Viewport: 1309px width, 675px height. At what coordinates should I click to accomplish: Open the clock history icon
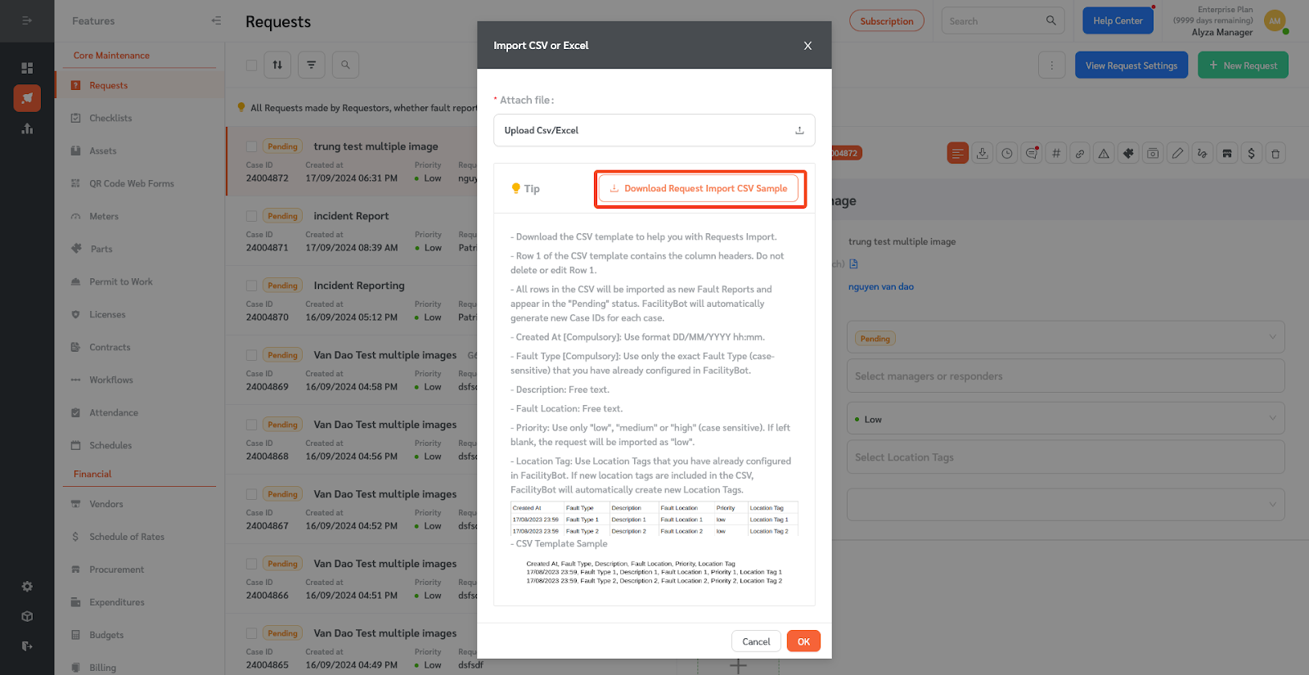(1007, 153)
